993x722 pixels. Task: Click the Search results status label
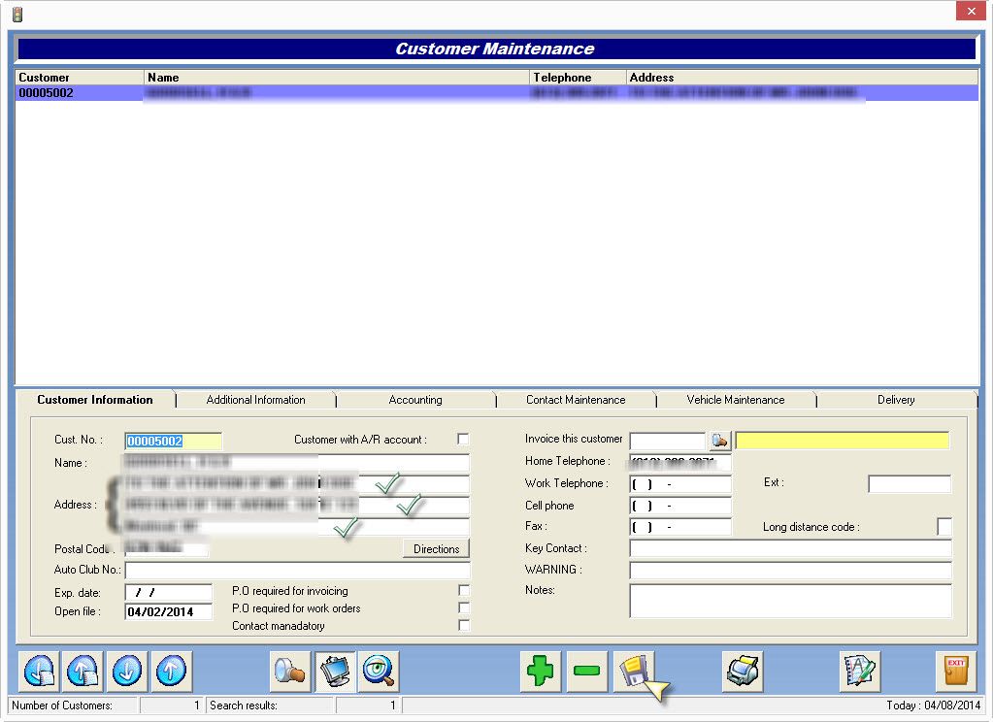(x=244, y=705)
